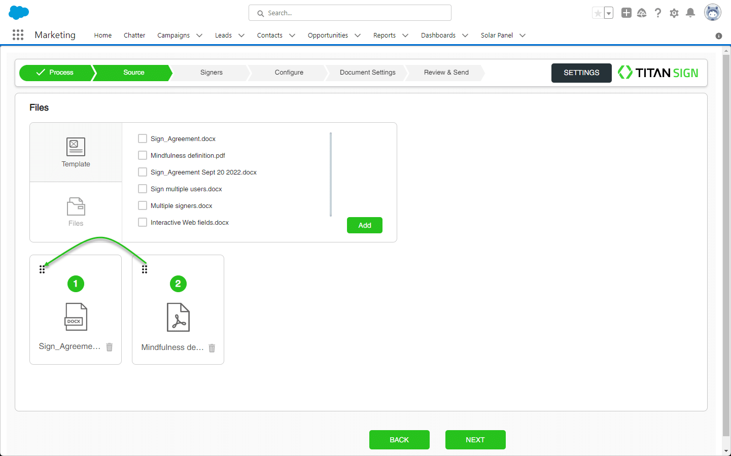Click the NEXT button

click(x=475, y=440)
